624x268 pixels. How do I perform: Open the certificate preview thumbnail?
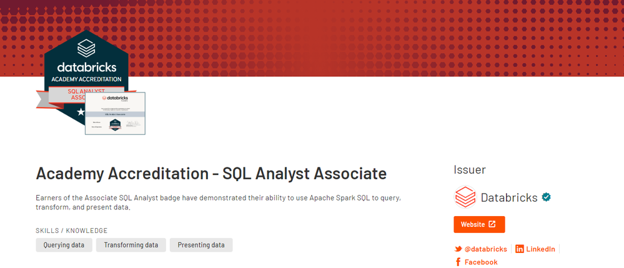tap(115, 113)
